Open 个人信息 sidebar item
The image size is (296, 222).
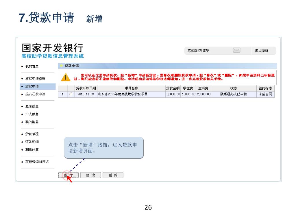coord(32,114)
